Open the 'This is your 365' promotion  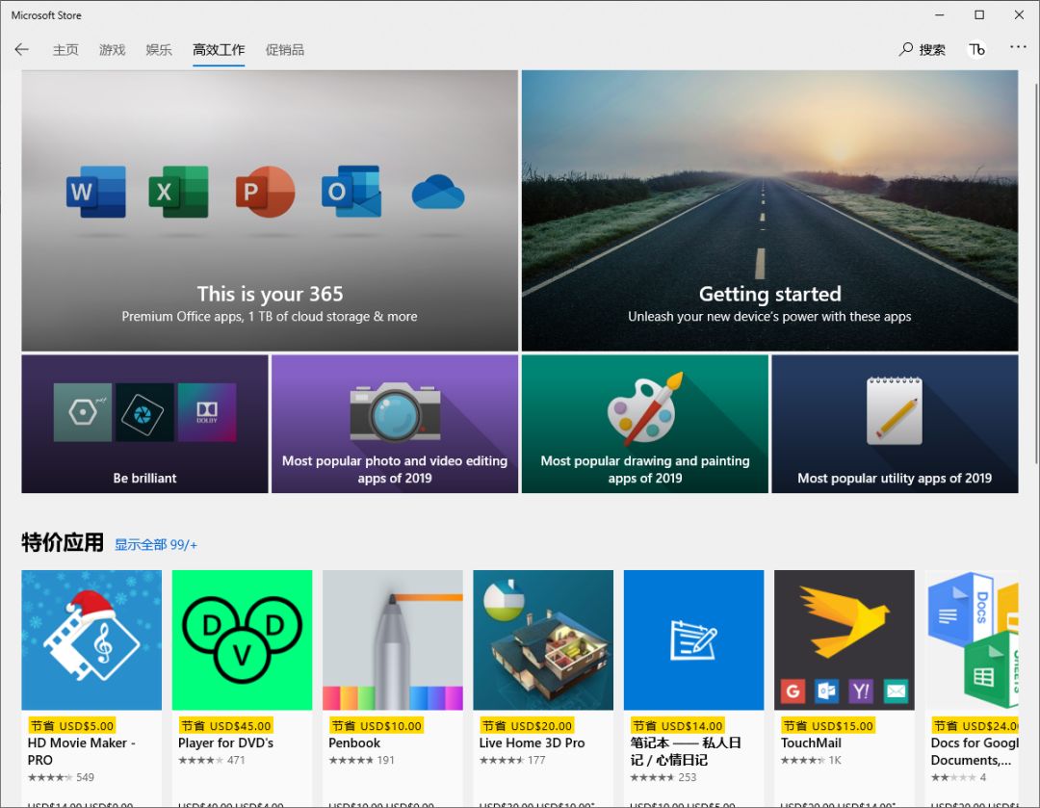pos(270,210)
